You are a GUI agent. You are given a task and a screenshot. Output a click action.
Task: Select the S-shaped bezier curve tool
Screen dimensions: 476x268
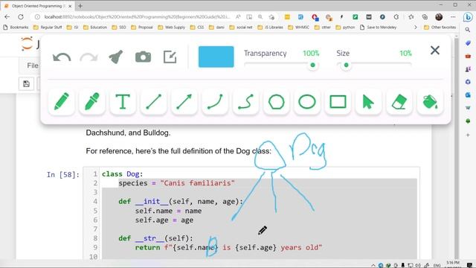tap(245, 102)
